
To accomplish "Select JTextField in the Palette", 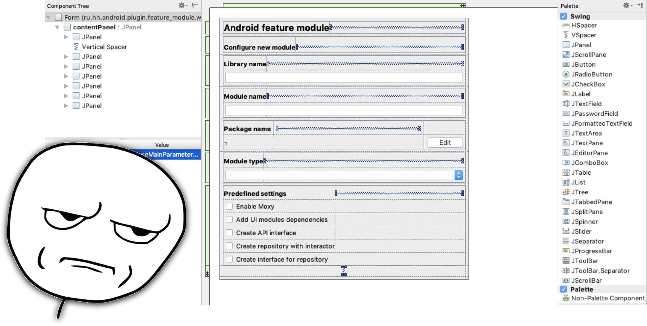I will (x=582, y=104).
